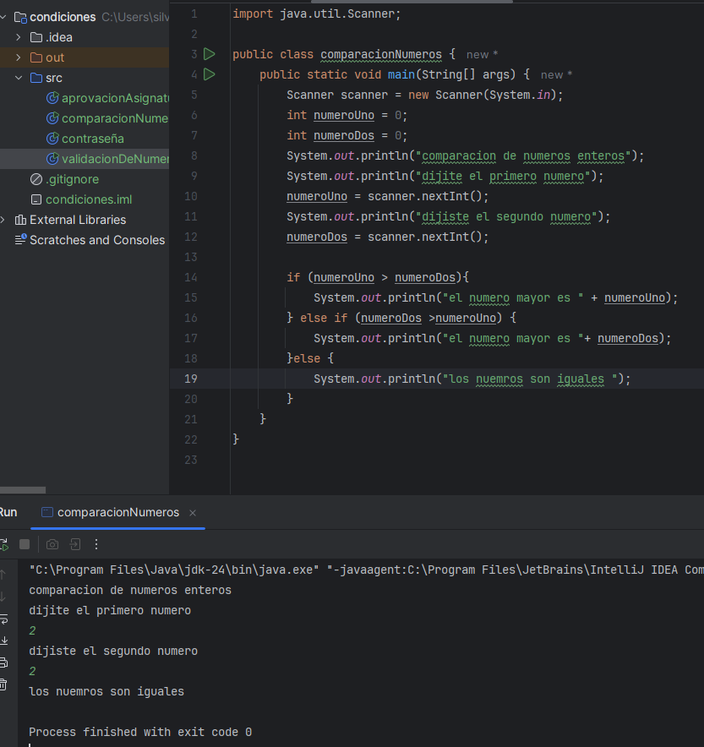Select validacionDeNumero class in tree
Viewport: 704px width, 747px height.
(107, 159)
